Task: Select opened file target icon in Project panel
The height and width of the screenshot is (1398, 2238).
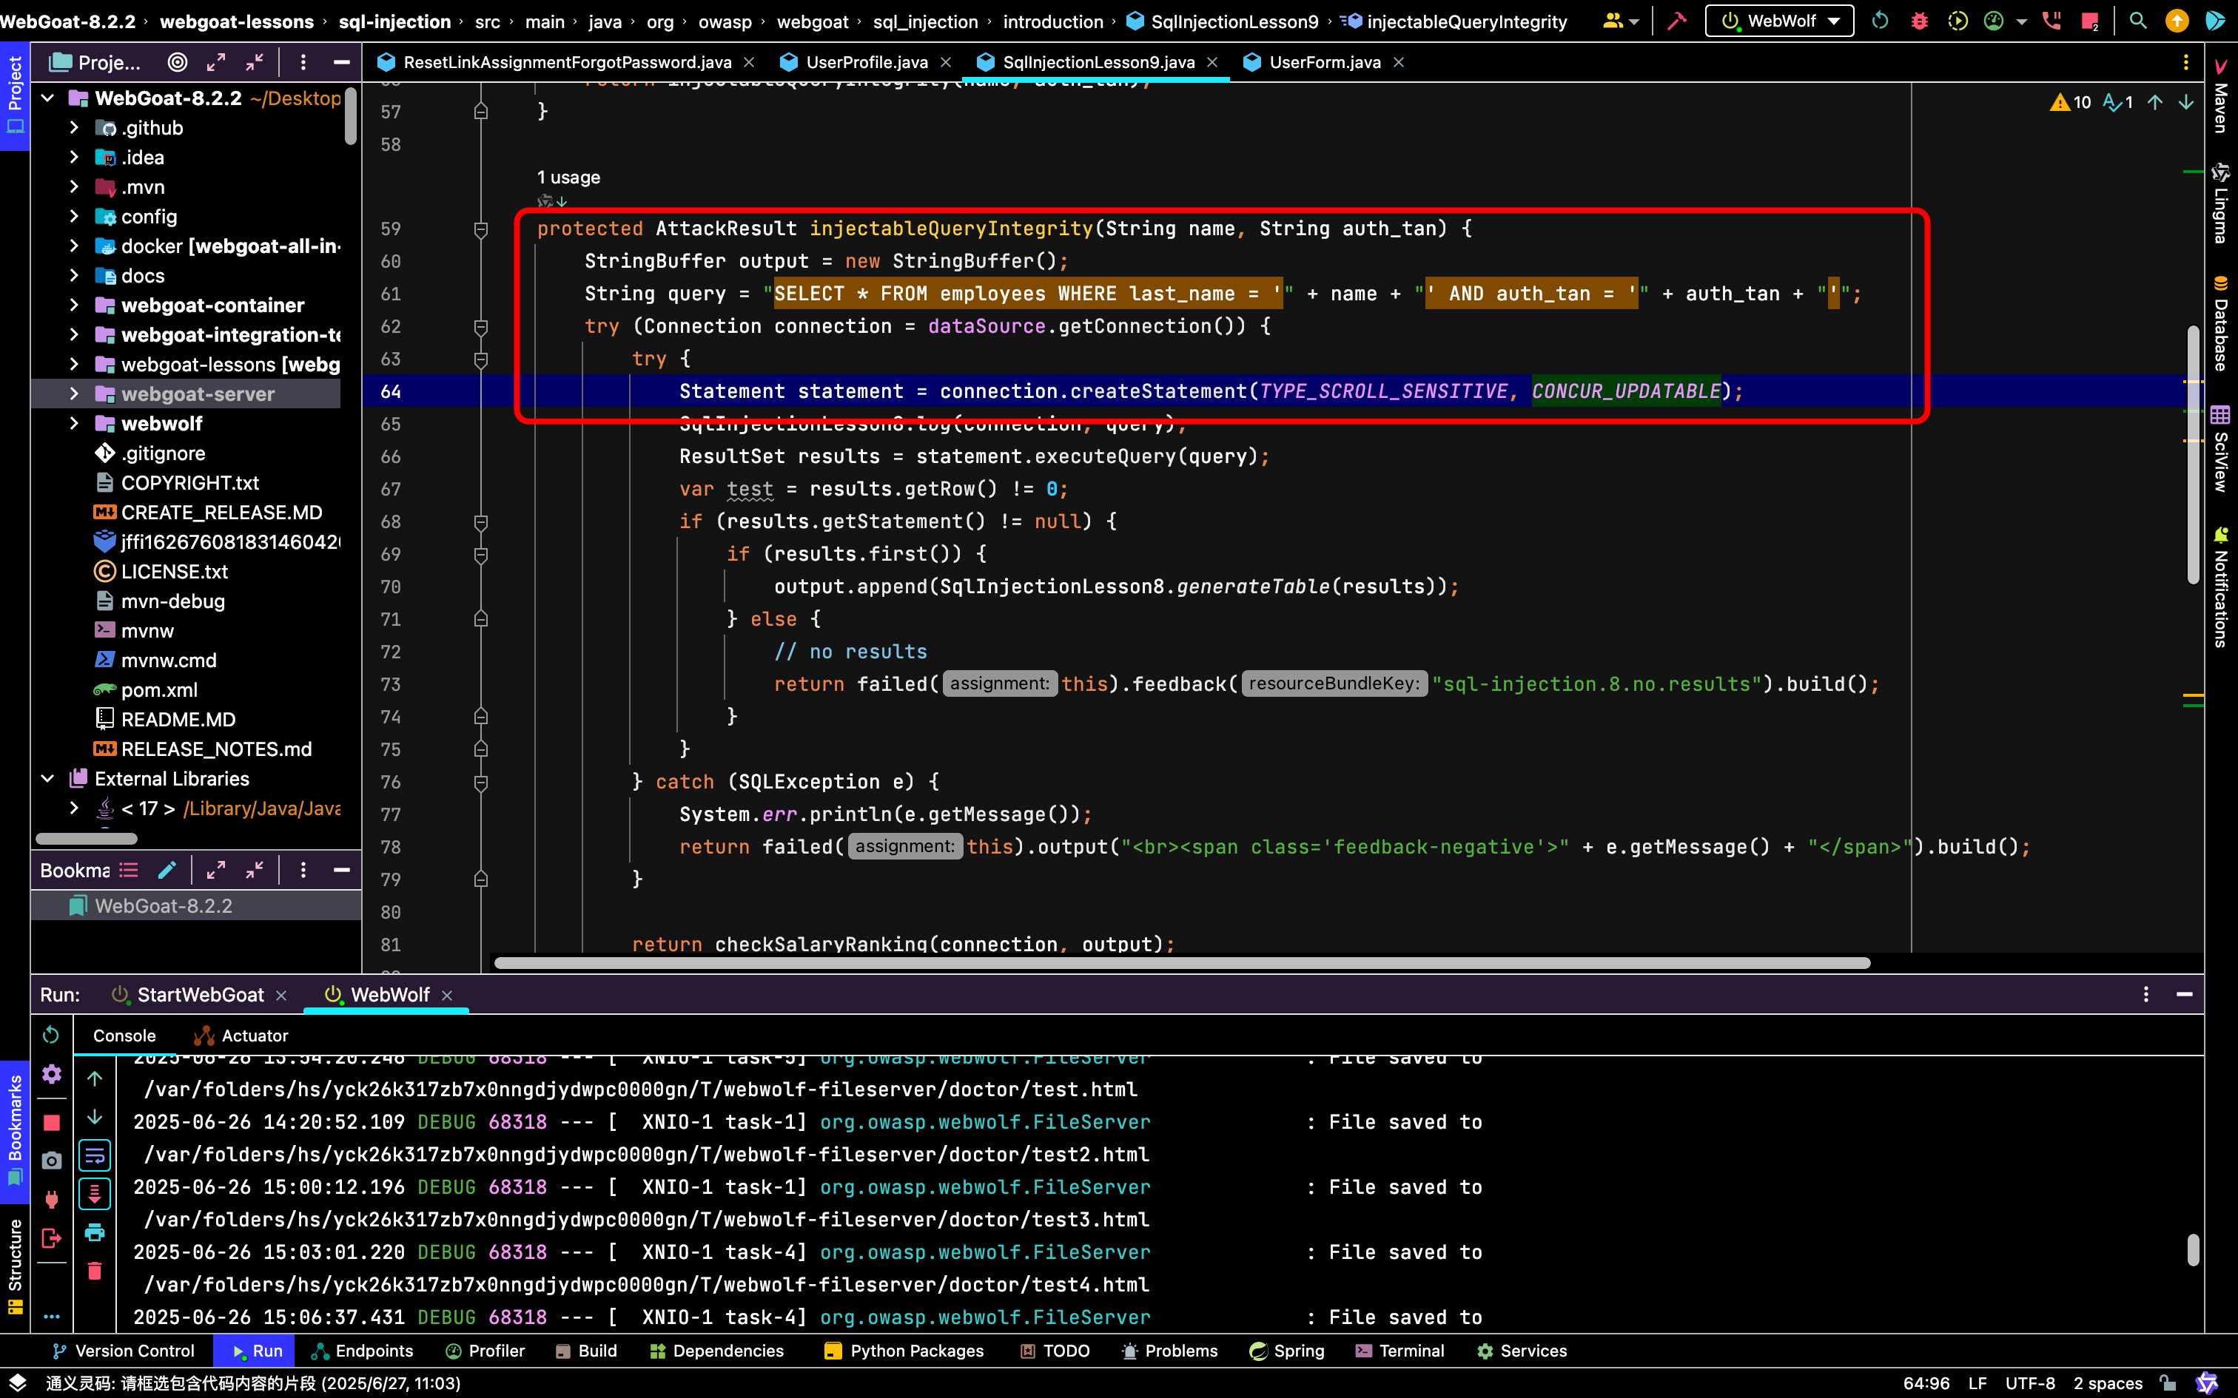Action: 177,62
